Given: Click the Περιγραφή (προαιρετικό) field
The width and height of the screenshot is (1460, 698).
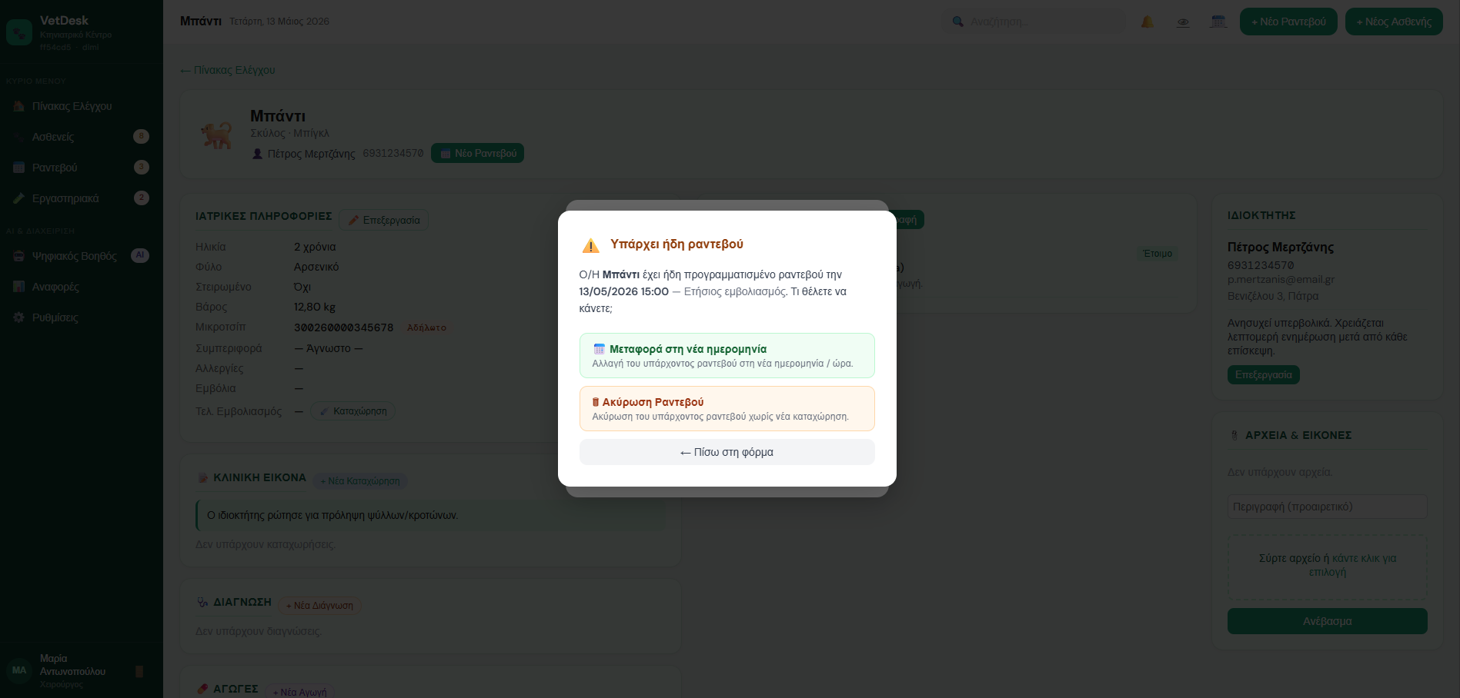Looking at the screenshot, I should [x=1327, y=507].
